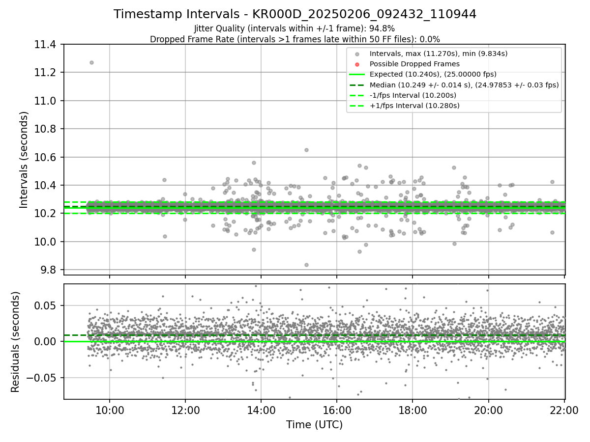Click the plot title with KR000D_20250206_092432_110944
Screen dimensions: 590x442
295,14
